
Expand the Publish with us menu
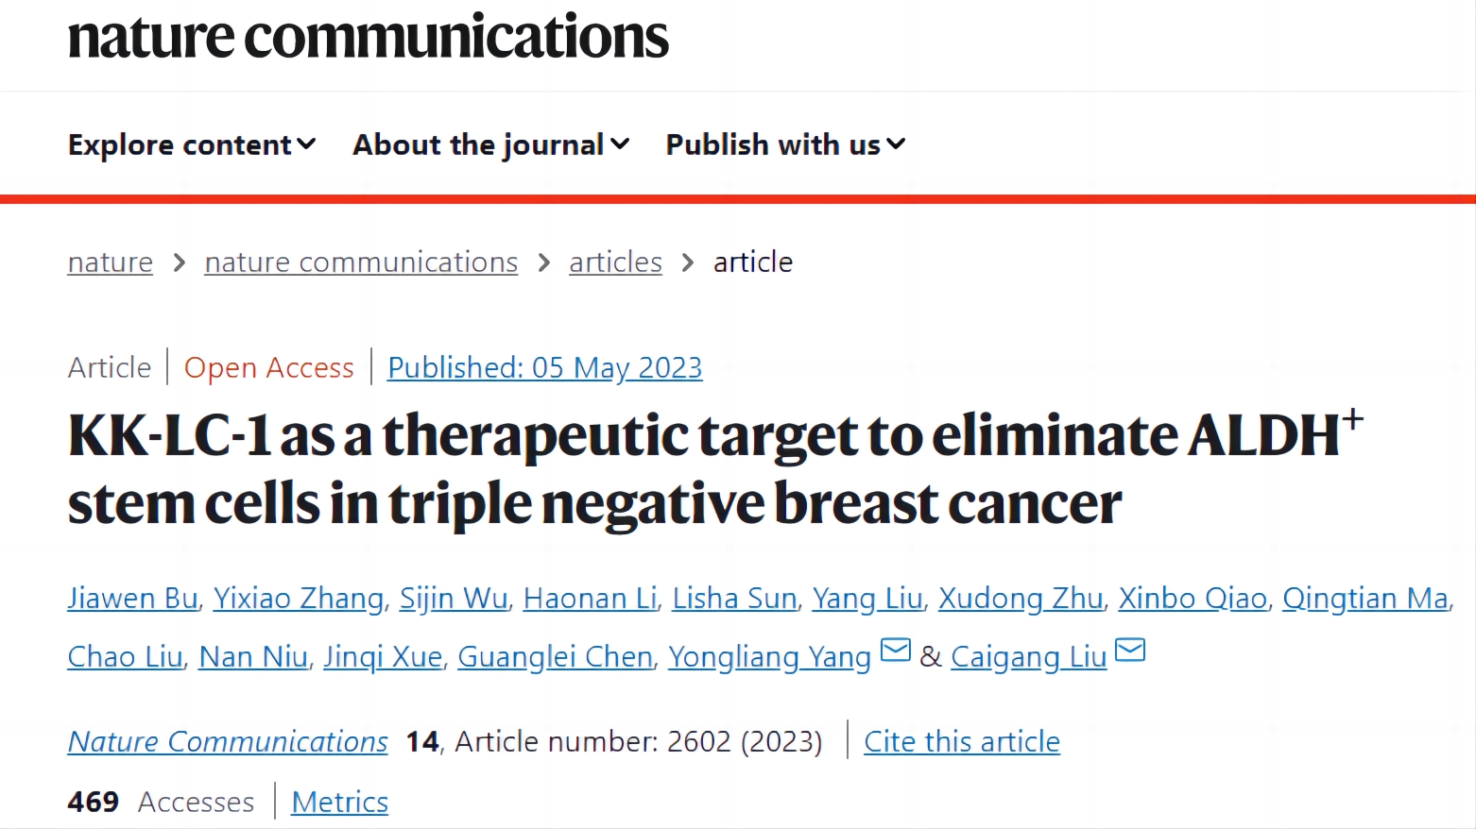[786, 144]
